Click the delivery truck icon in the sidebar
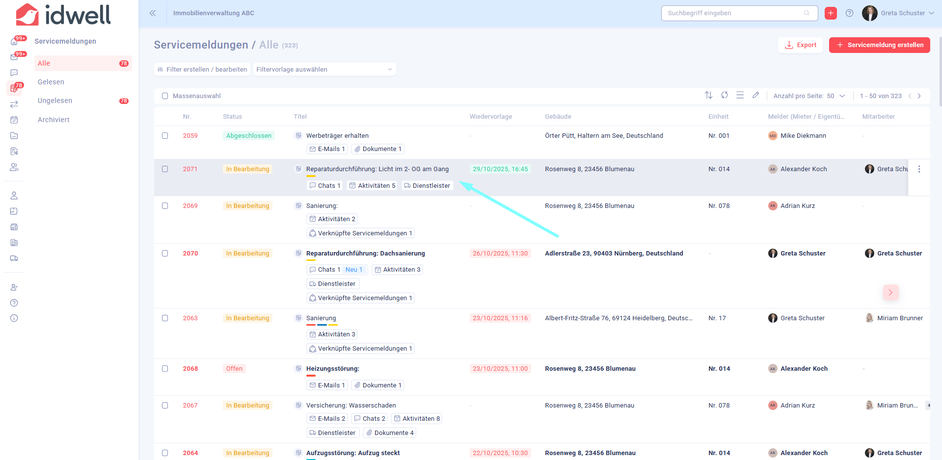Viewport: 942px width, 460px height. point(14,258)
